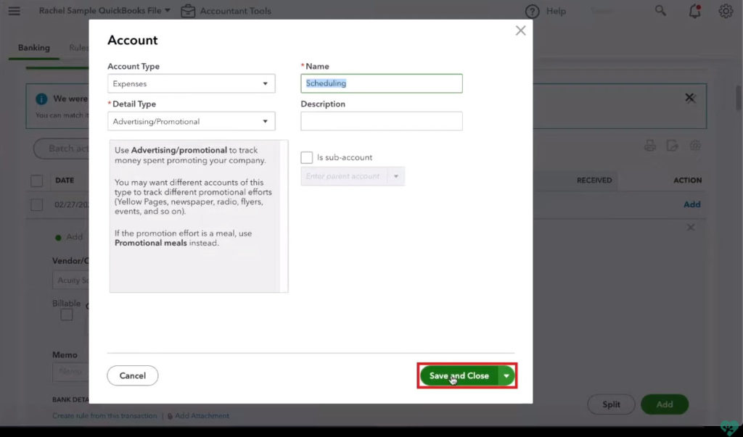Open the Account Type dropdown
Image resolution: width=743 pixels, height=437 pixels.
(x=192, y=84)
